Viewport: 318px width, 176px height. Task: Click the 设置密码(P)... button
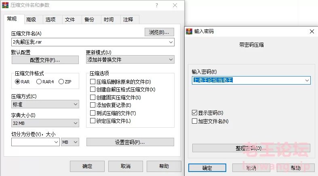(x=130, y=142)
